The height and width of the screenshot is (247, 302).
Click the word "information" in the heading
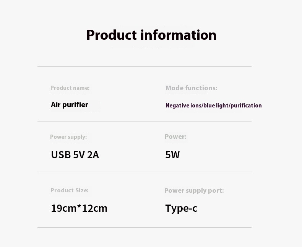(x=179, y=35)
